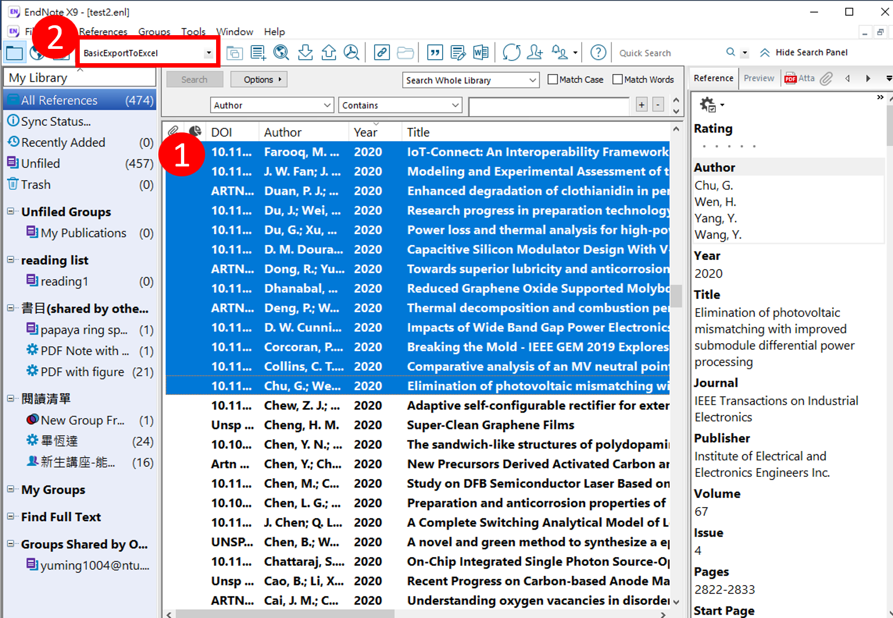Image resolution: width=893 pixels, height=618 pixels.
Task: Go to previous reference arrow
Action: coord(847,79)
